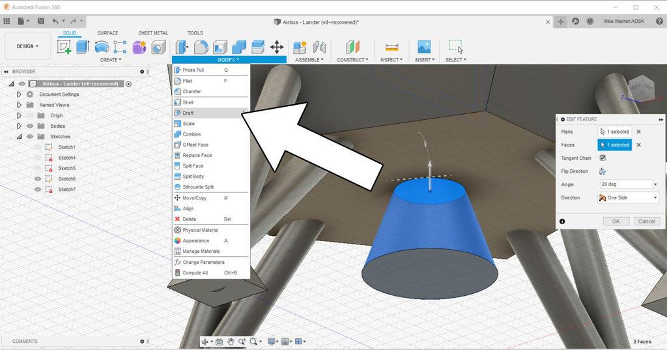Click the Redo arrow

[74, 21]
